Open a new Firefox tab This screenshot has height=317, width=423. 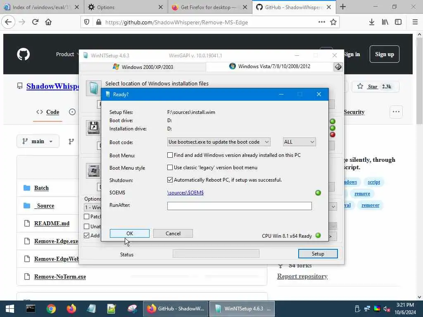click(342, 7)
